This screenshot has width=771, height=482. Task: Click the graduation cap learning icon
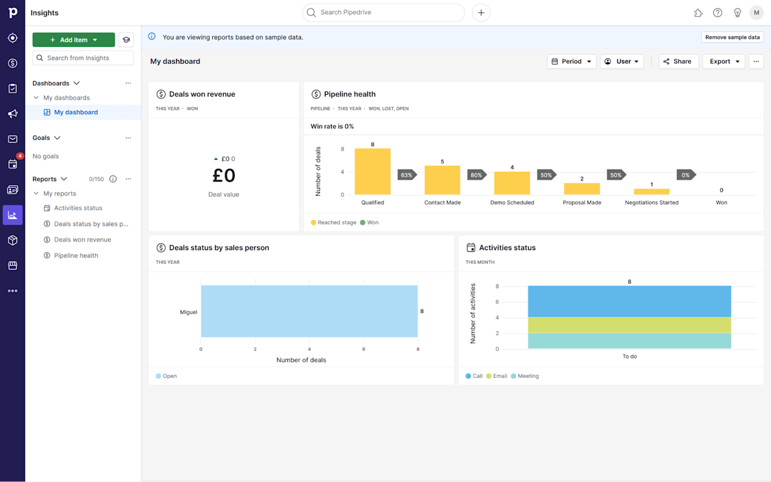pos(126,40)
